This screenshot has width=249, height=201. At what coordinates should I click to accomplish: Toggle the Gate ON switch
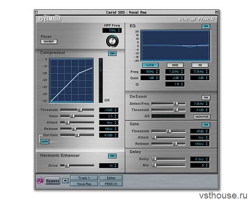(x=206, y=125)
